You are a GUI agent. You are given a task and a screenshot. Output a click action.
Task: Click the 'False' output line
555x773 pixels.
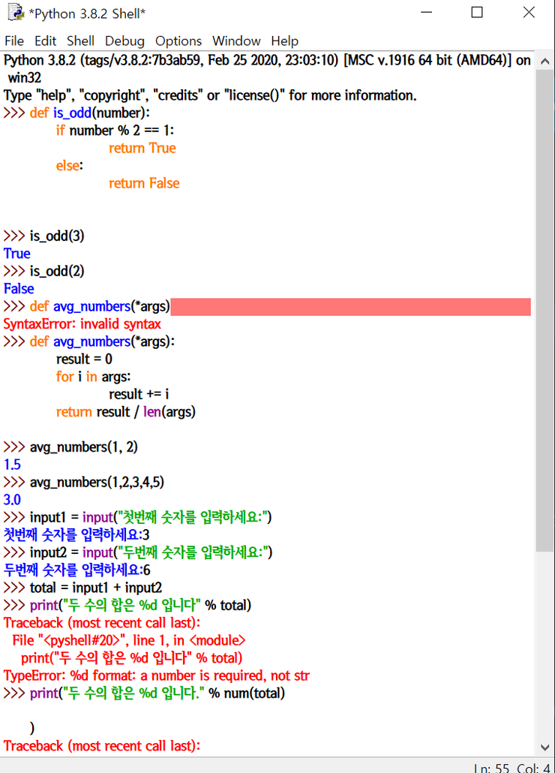pyautogui.click(x=19, y=289)
